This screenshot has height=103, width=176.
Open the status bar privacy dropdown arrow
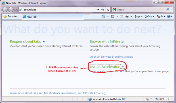(151, 99)
